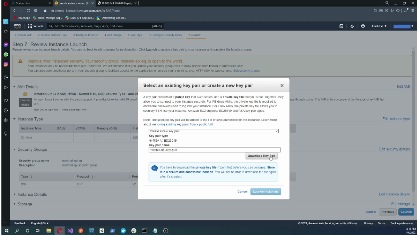The image size is (419, 235).
Task: Reload the page with refresh icon
Action: pyautogui.click(x=28, y=11)
